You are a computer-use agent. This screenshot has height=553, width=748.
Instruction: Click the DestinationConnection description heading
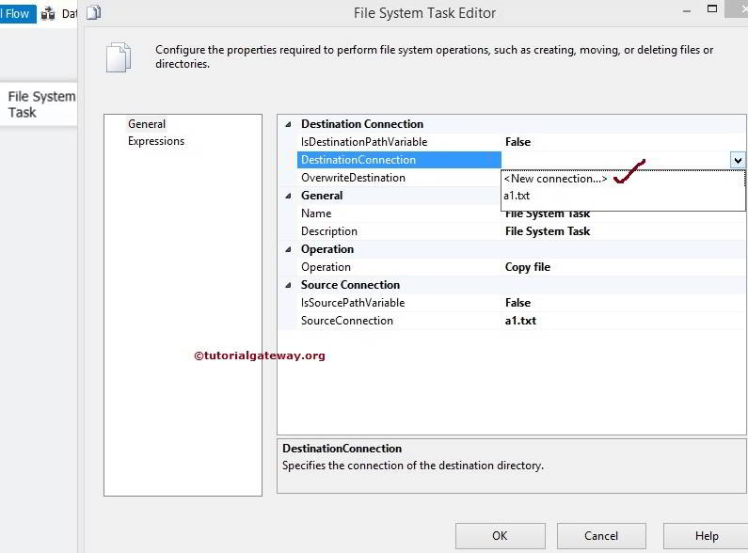342,449
